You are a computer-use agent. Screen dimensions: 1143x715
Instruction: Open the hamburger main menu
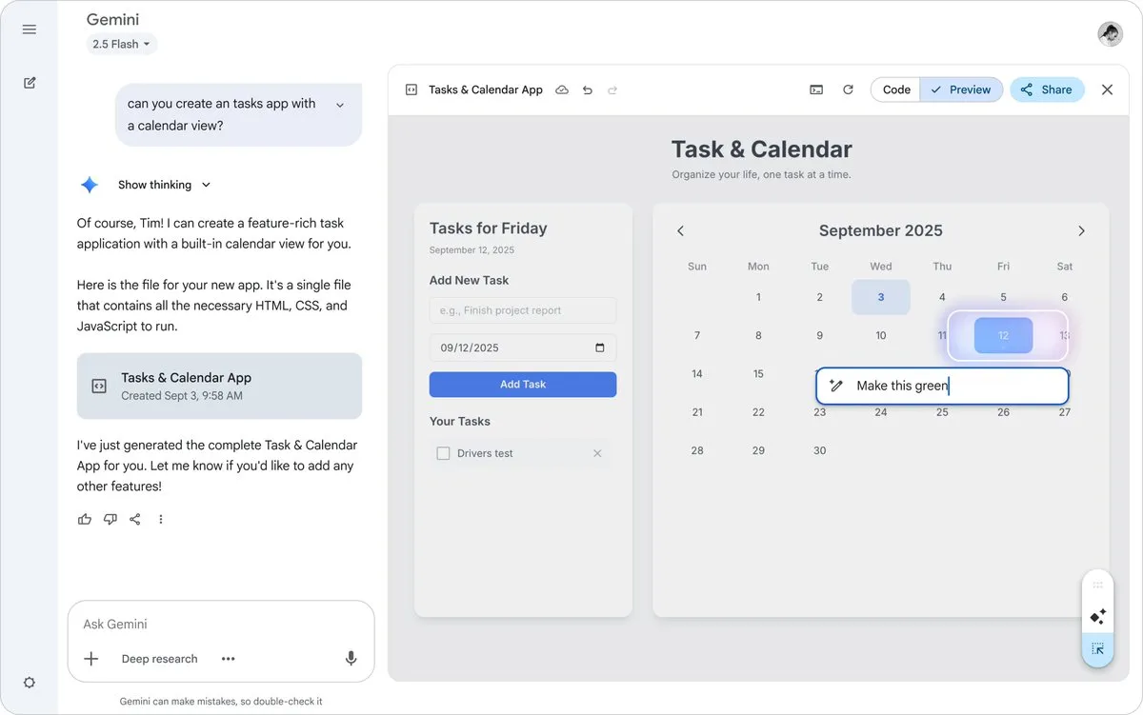(30, 30)
